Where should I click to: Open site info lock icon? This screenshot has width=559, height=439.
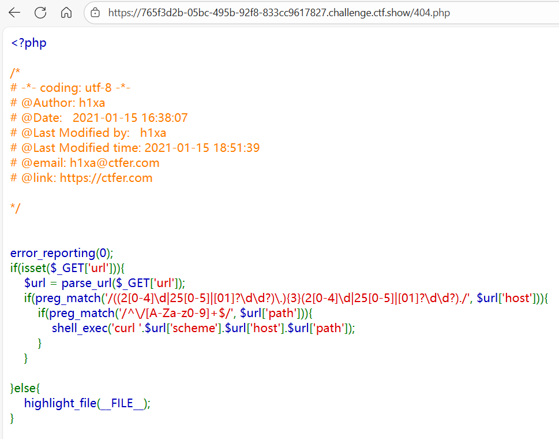(95, 13)
